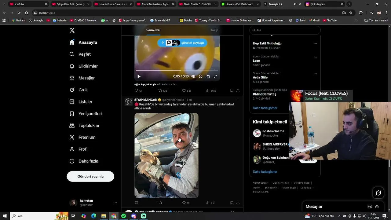Image resolution: width=391 pixels, height=220 pixels.
Task: Open SİYAH SANCAK profile name link
Action: [146, 100]
